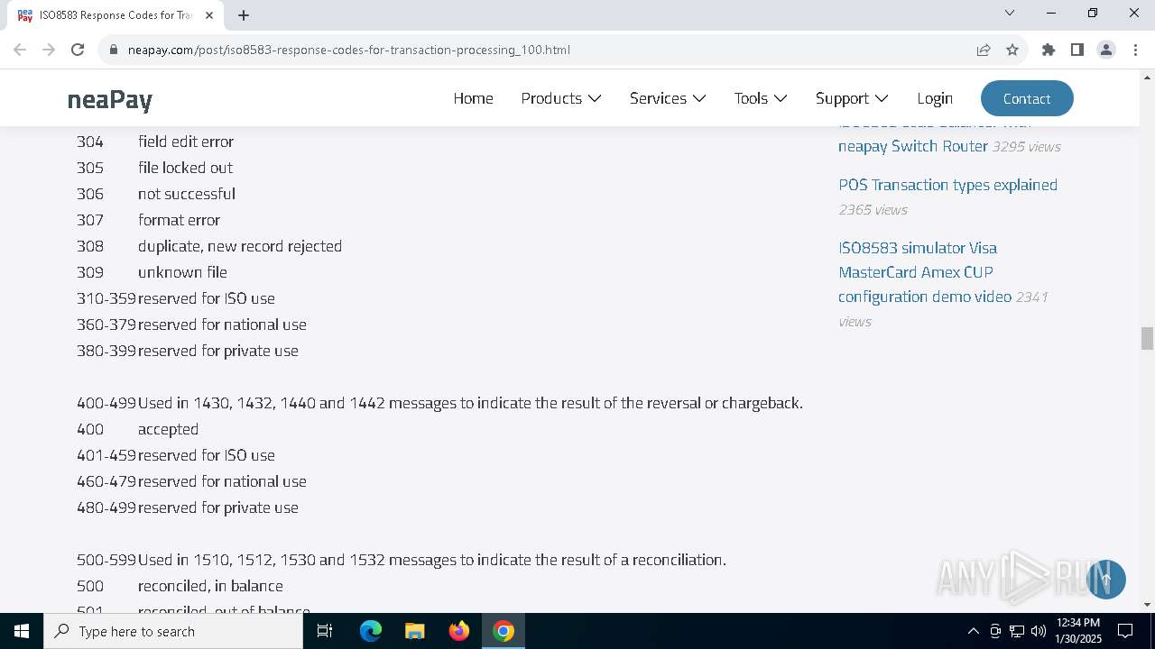Reload the current page
Image resolution: width=1155 pixels, height=649 pixels.
(78, 50)
